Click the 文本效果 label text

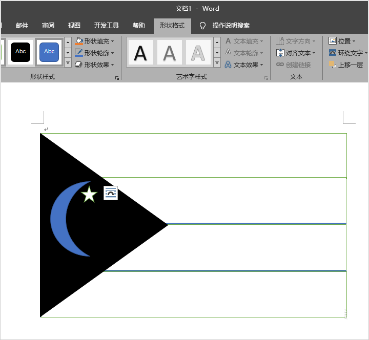point(246,65)
